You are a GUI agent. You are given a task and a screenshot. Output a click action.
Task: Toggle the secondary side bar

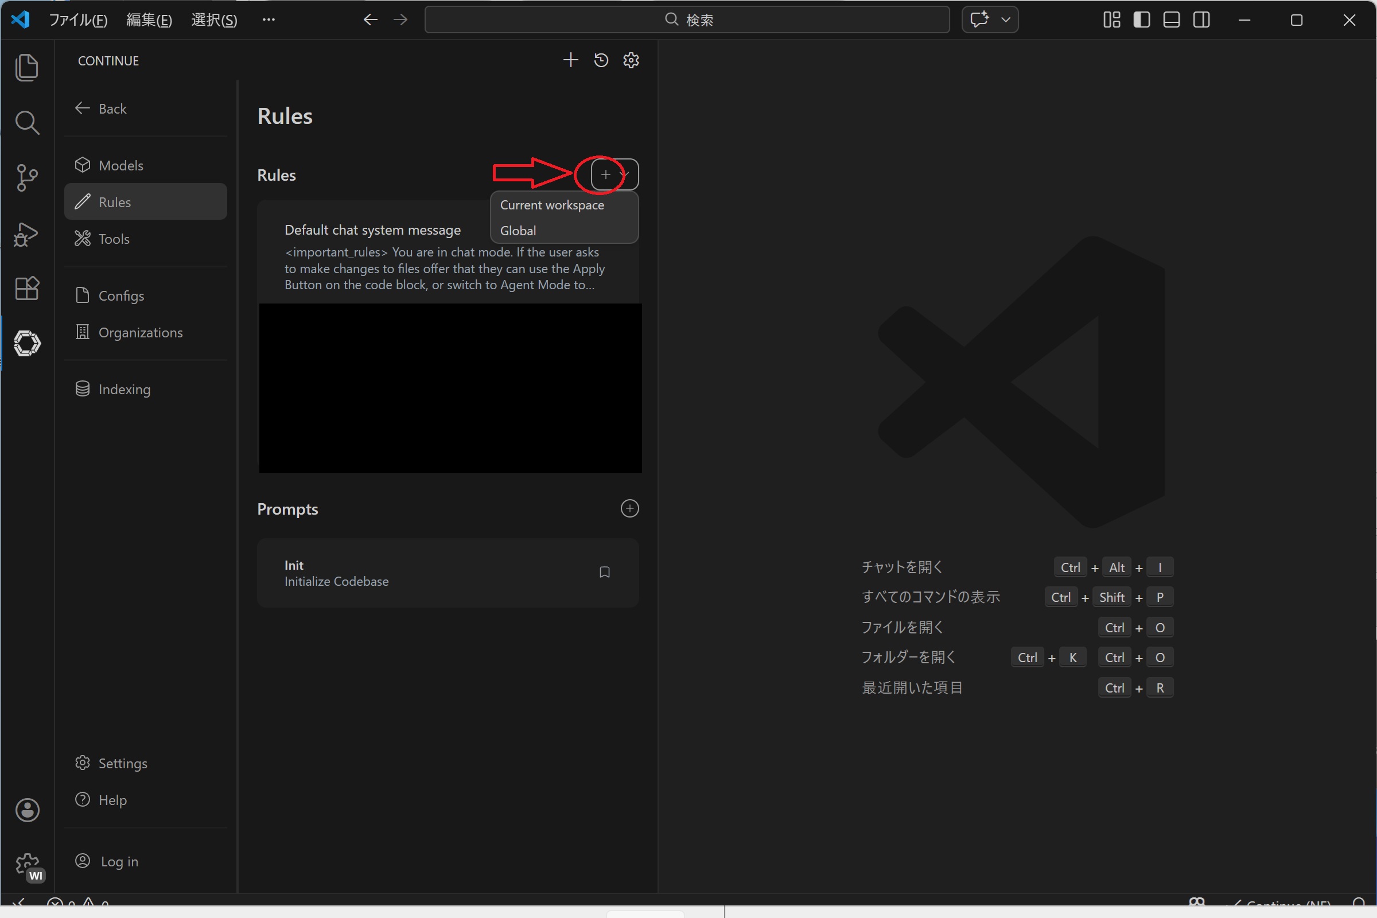1201,20
